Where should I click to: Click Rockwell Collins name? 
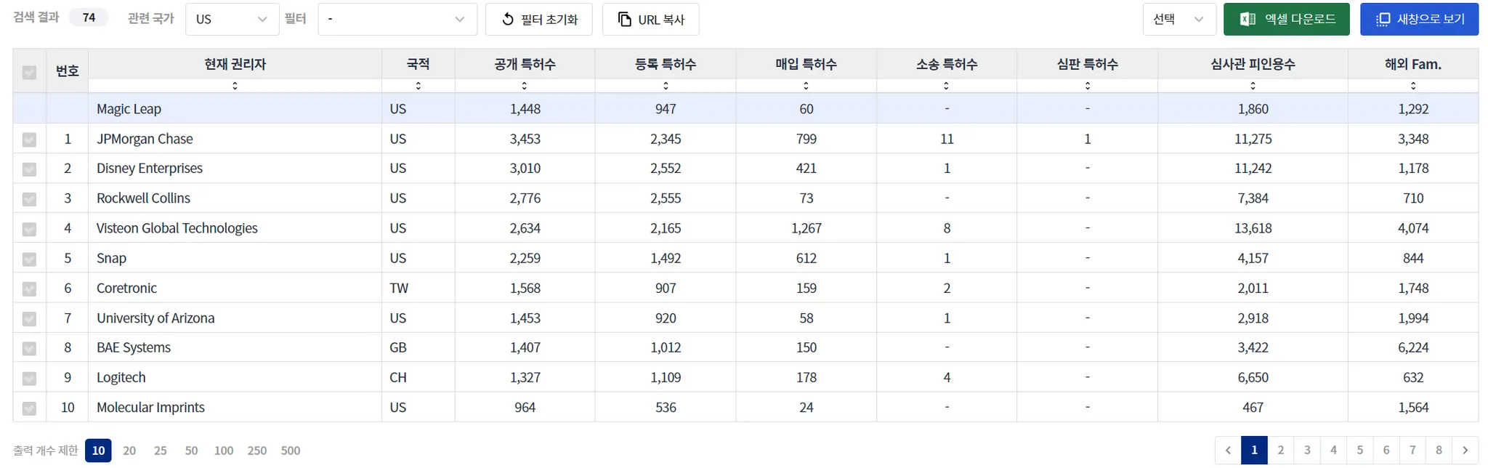[143, 198]
